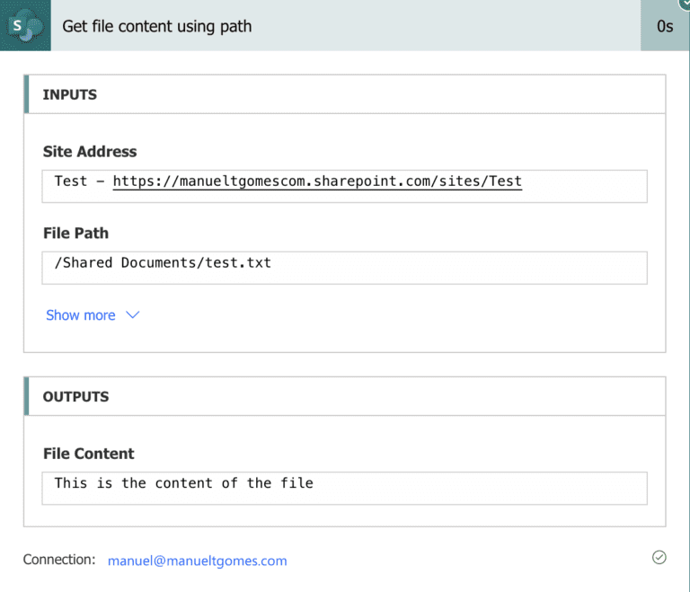Expand the Show more inputs section
This screenshot has width=690, height=592.
pos(81,315)
